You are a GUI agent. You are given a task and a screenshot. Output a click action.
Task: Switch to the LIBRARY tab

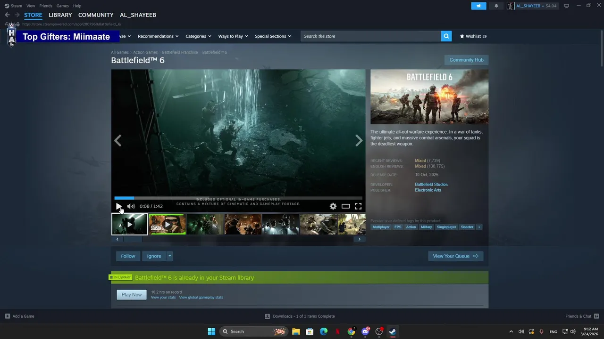[60, 15]
